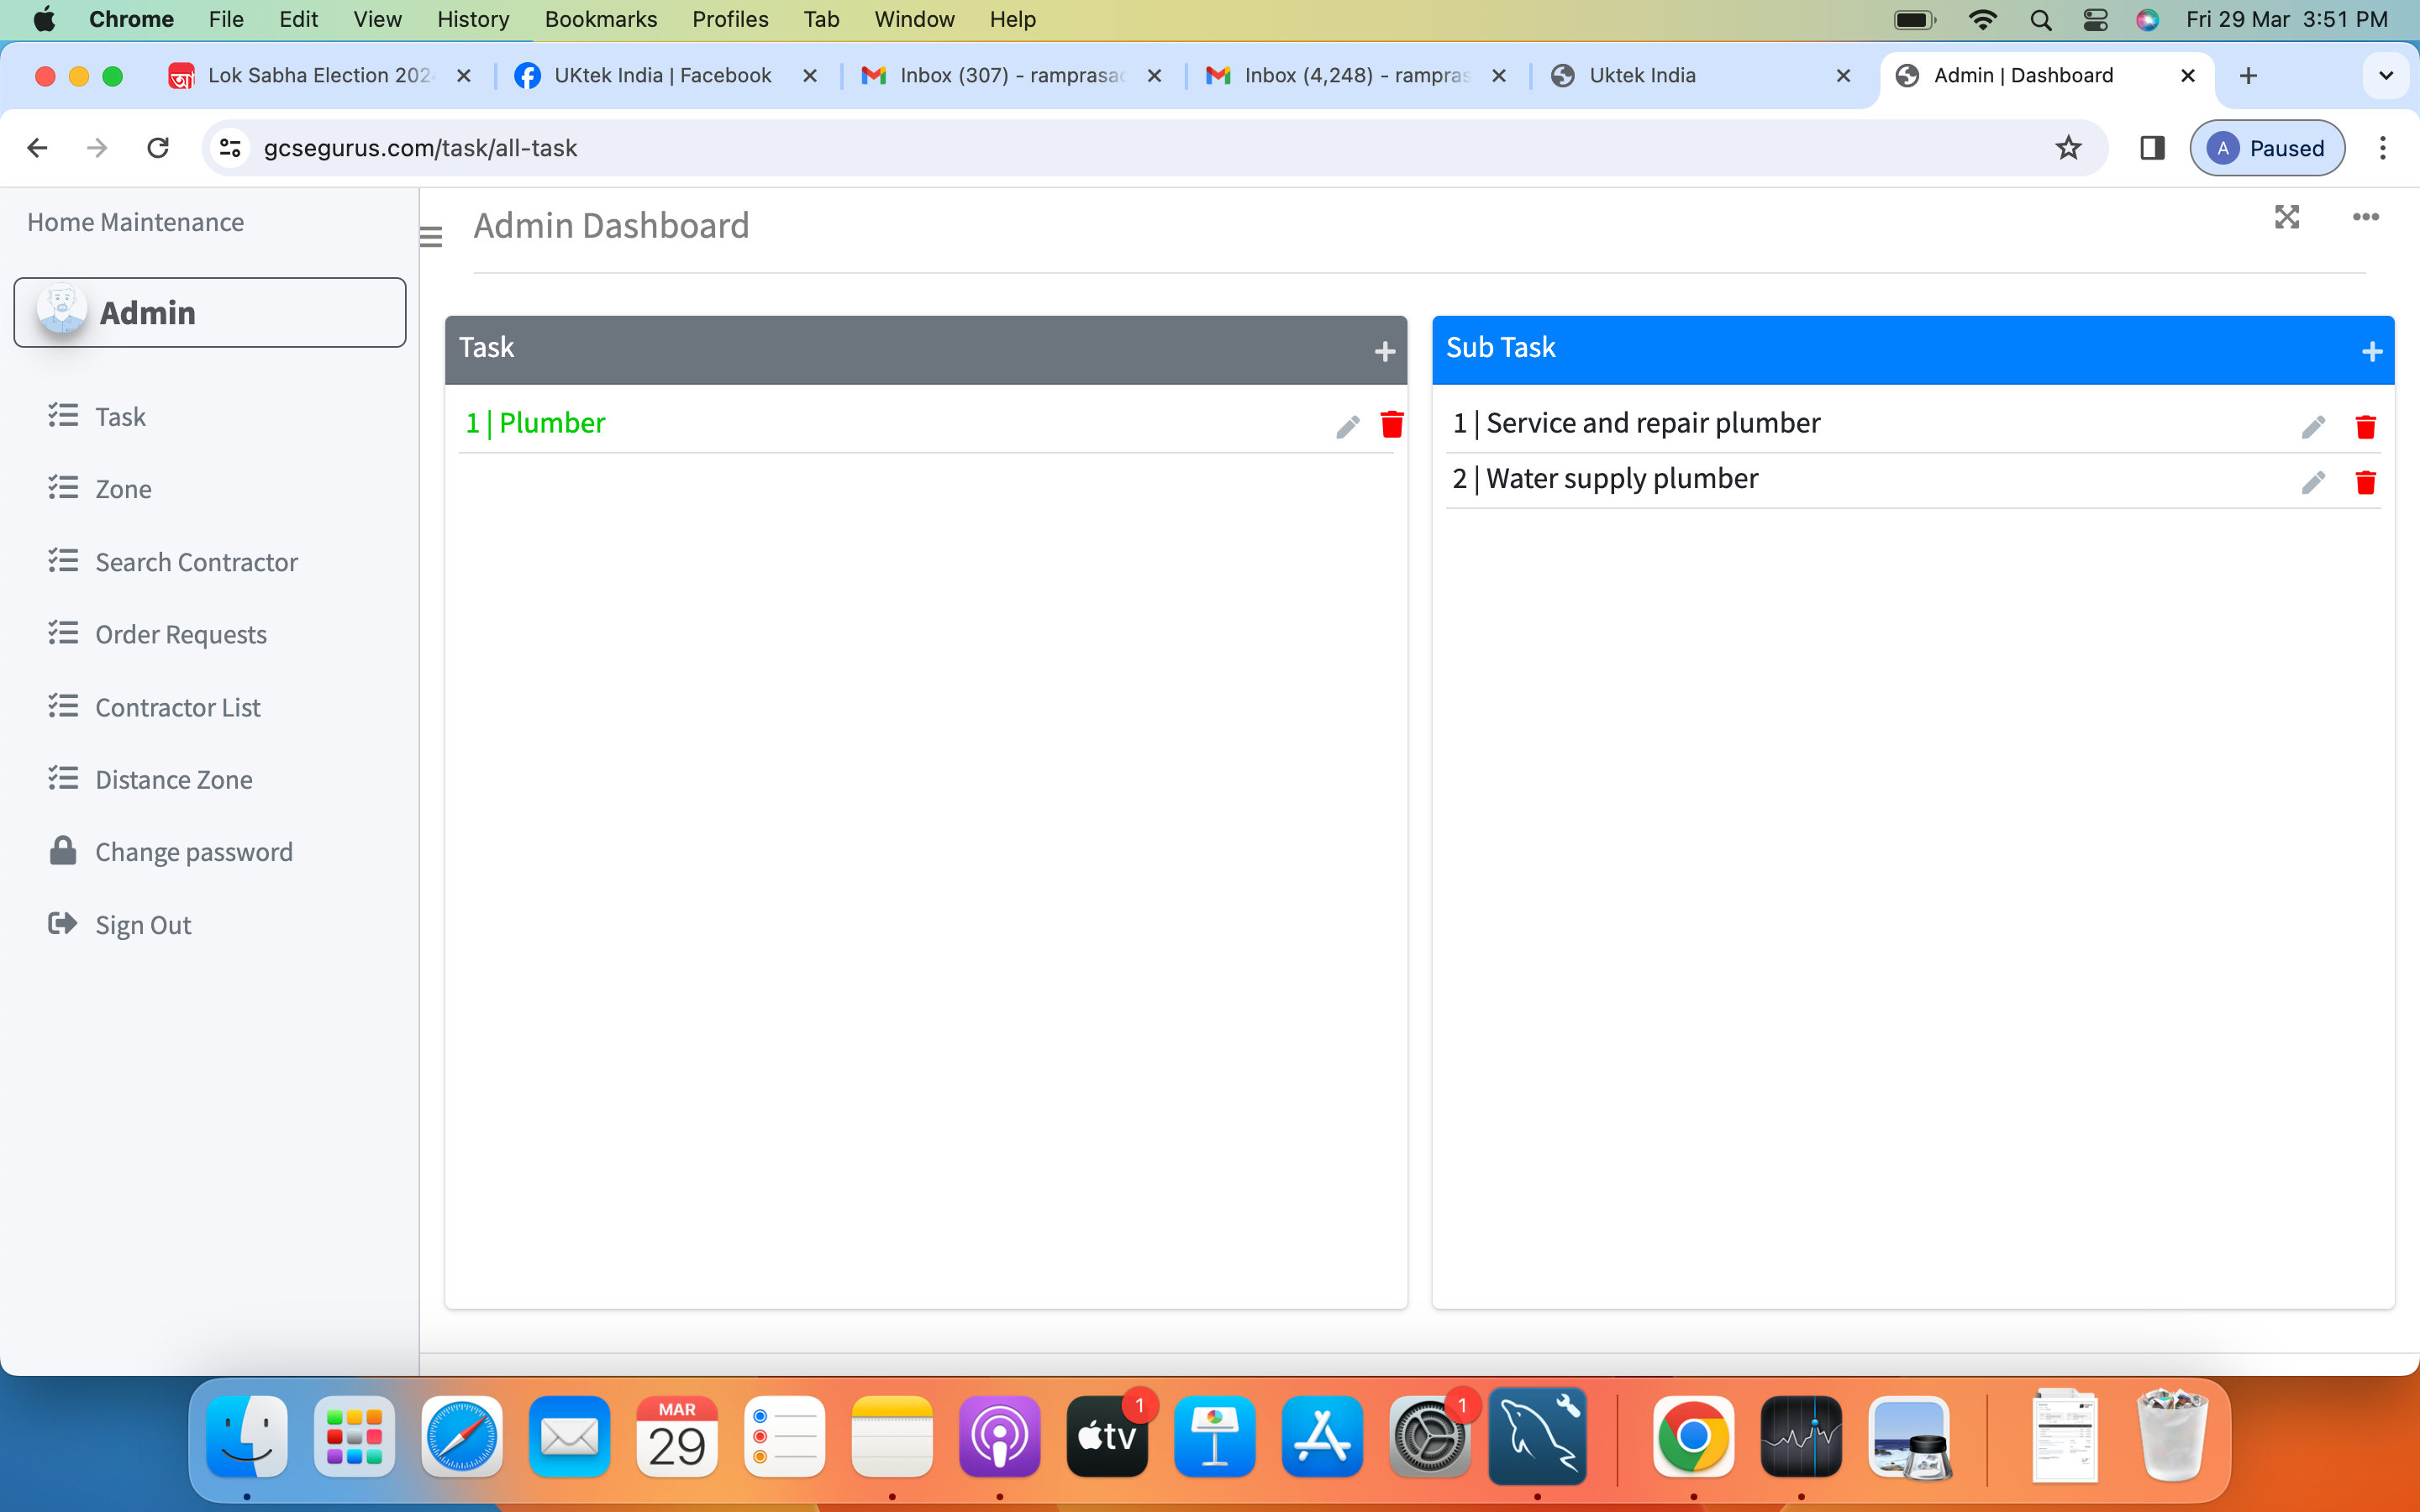This screenshot has height=1512, width=2420.
Task: Edit Service and repair plumber subtask
Action: [x=2312, y=427]
